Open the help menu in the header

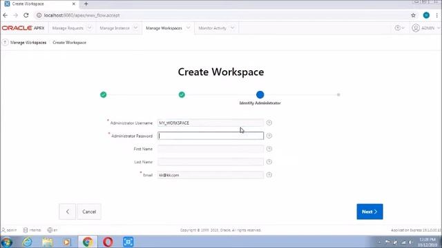[x=399, y=28]
